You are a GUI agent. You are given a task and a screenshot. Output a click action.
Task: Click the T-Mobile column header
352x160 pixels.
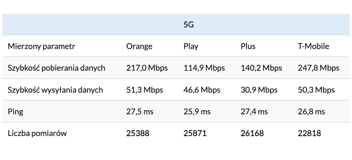tap(313, 46)
